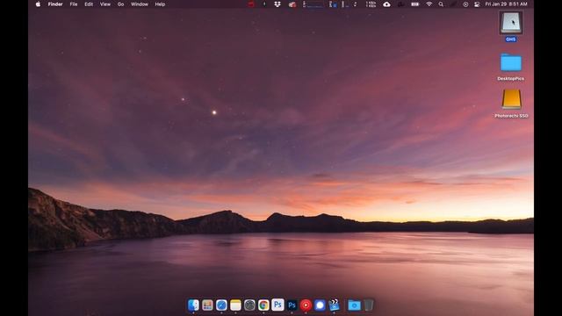Launch Google Chrome from the Dock
The image size is (562, 316).
pos(263,305)
